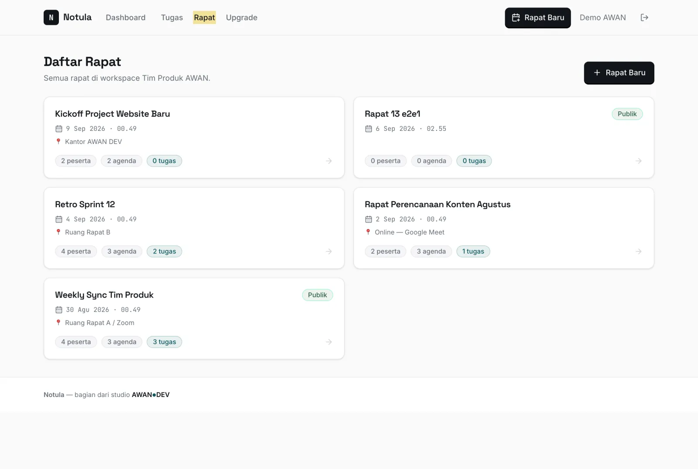698x469 pixels.
Task: Open the Upgrade nav item
Action: coord(242,17)
